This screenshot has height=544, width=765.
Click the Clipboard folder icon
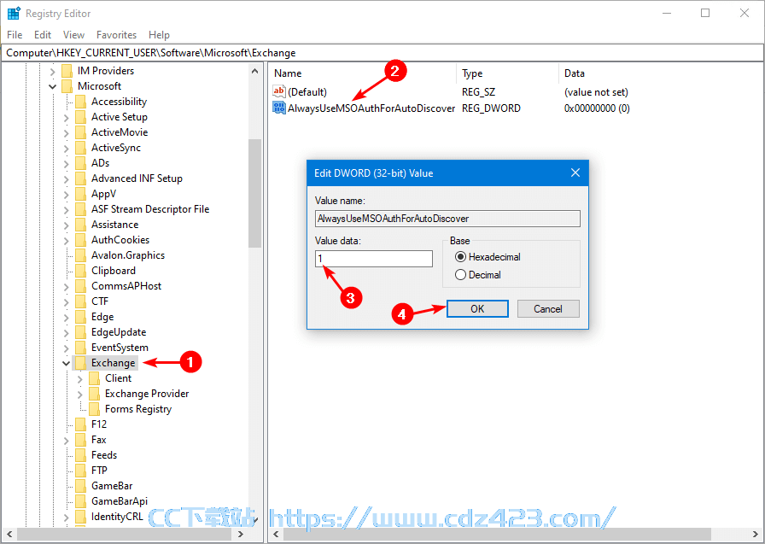[x=81, y=271]
